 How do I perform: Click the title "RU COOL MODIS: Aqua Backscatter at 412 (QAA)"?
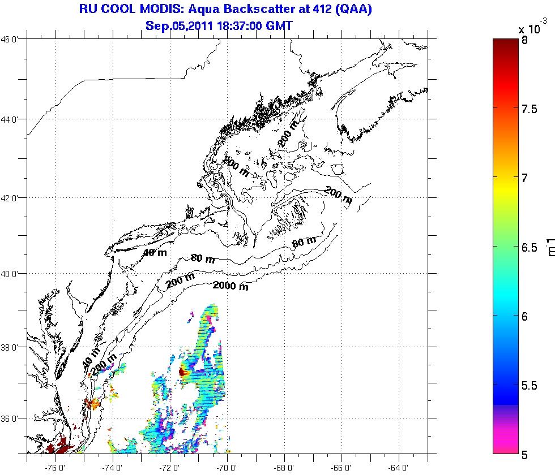(225, 9)
